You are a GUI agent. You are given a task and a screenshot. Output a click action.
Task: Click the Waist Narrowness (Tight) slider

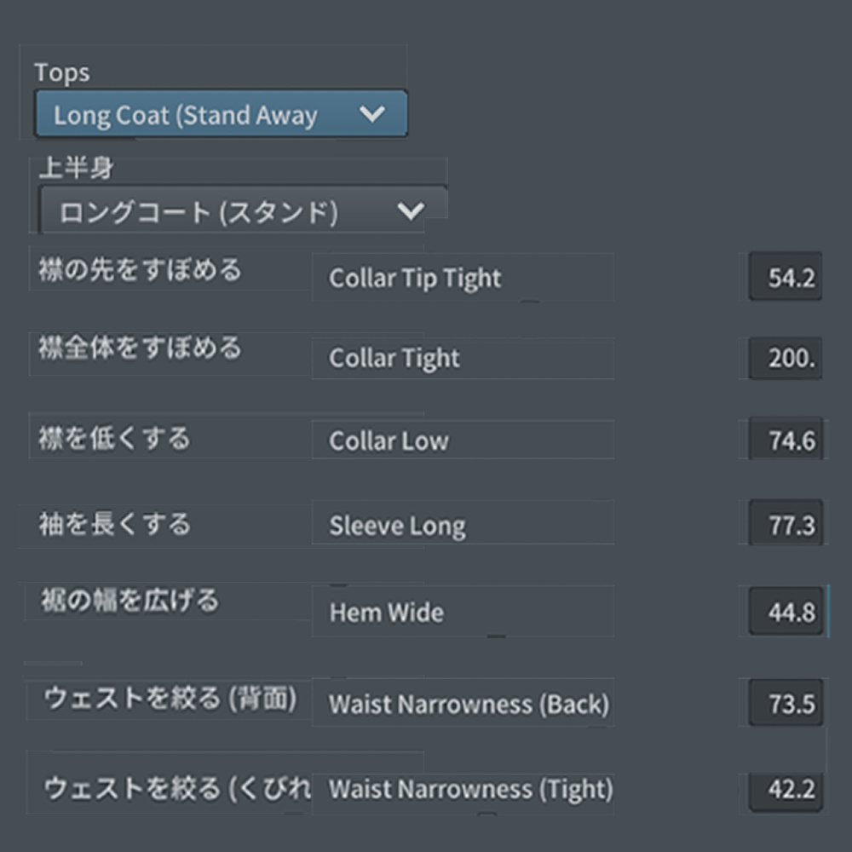tap(464, 790)
